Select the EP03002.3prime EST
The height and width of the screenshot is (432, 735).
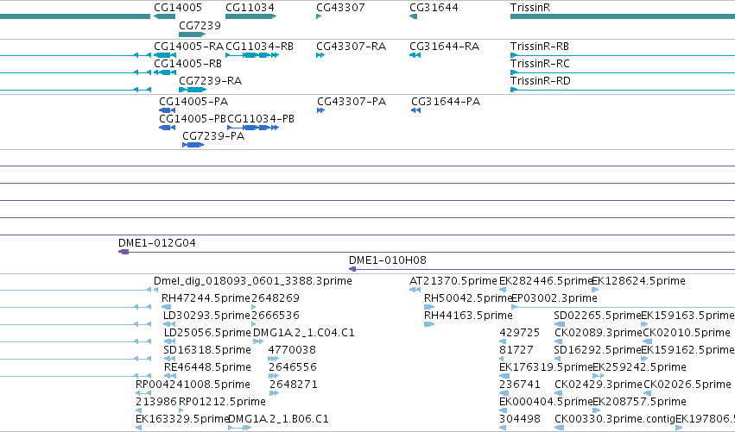pyautogui.click(x=623, y=307)
